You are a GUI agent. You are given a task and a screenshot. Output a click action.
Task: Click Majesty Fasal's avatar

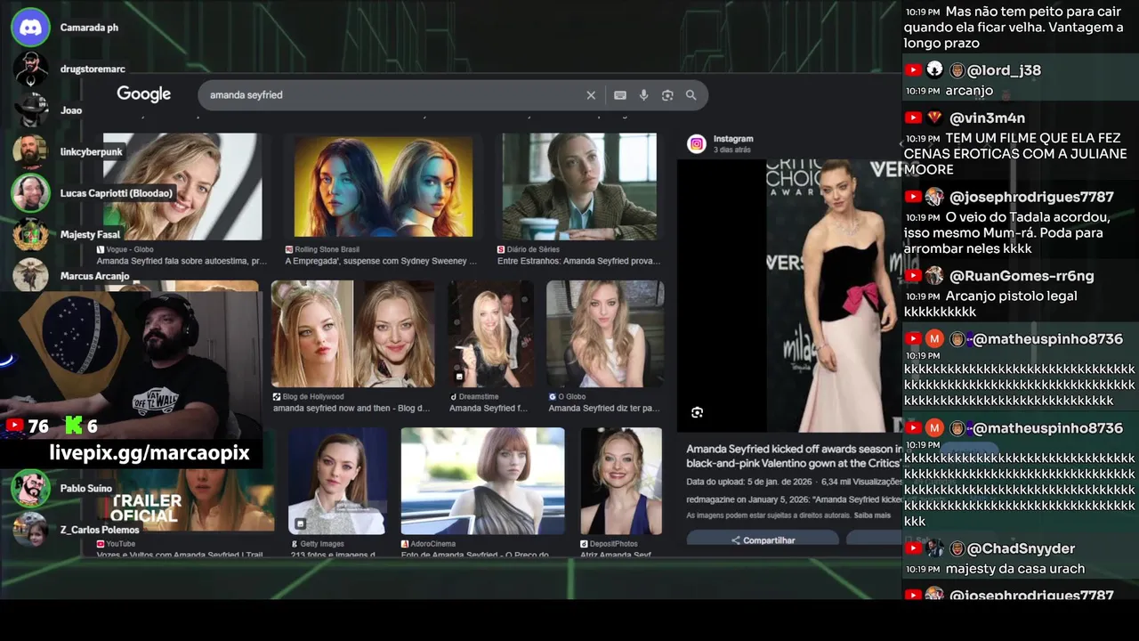(x=31, y=235)
